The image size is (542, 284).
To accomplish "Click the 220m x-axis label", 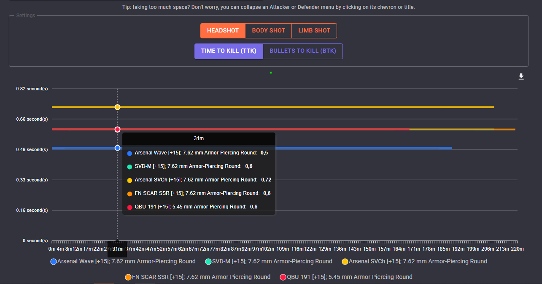I will point(517,249).
